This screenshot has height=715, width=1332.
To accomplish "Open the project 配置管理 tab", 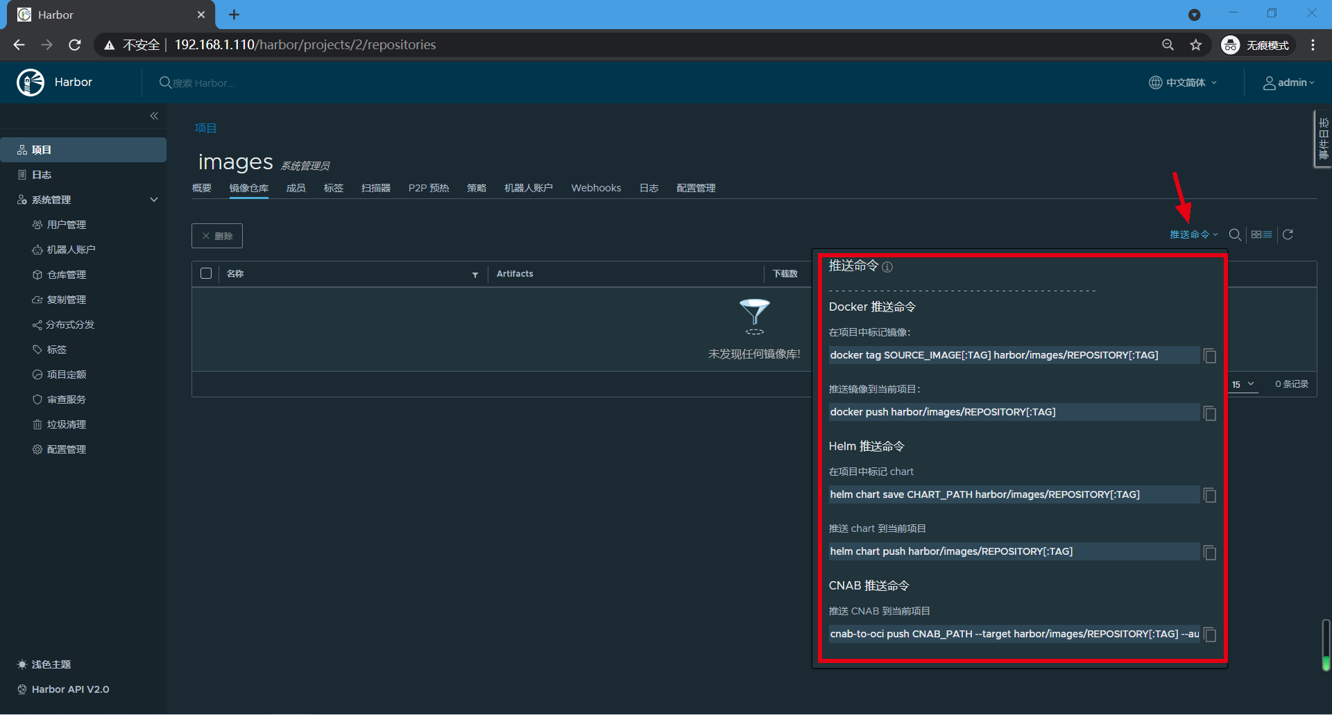I will (x=696, y=188).
